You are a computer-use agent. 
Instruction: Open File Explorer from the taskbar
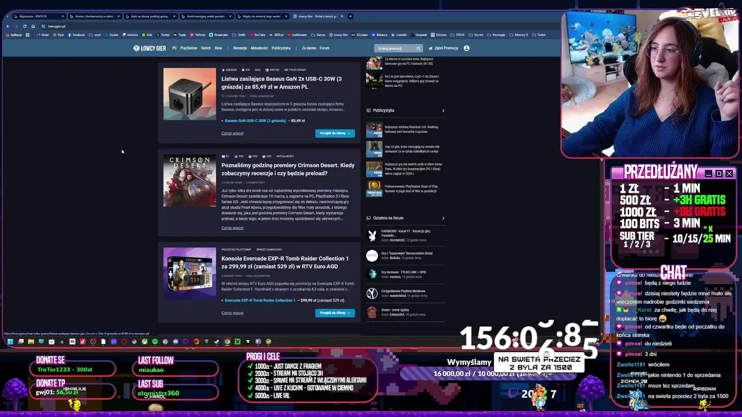(31, 342)
